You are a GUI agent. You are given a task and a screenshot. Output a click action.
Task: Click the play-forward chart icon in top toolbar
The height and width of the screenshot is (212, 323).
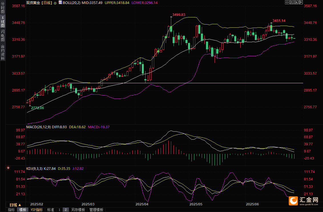tap(296, 2)
